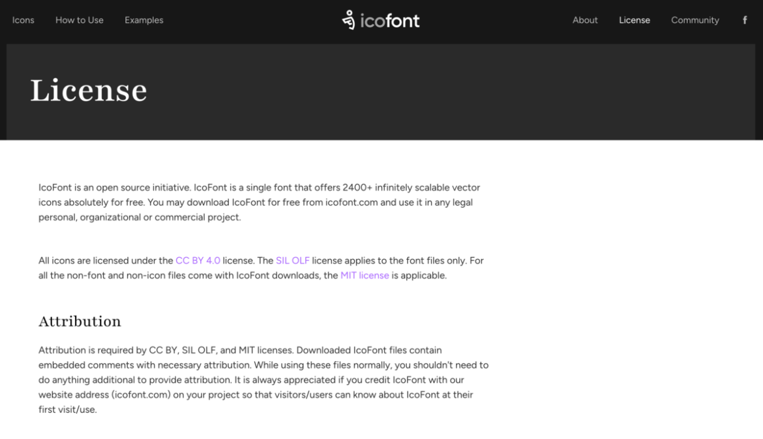This screenshot has height=439, width=763.
Task: Follow the SIL OLF license link
Action: 292,260
